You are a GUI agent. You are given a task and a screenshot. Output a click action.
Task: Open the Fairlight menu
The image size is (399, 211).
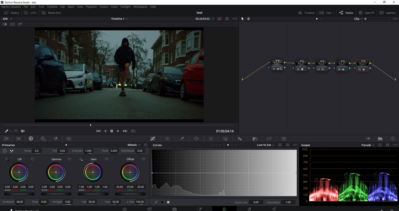pyautogui.click(x=125, y=7)
